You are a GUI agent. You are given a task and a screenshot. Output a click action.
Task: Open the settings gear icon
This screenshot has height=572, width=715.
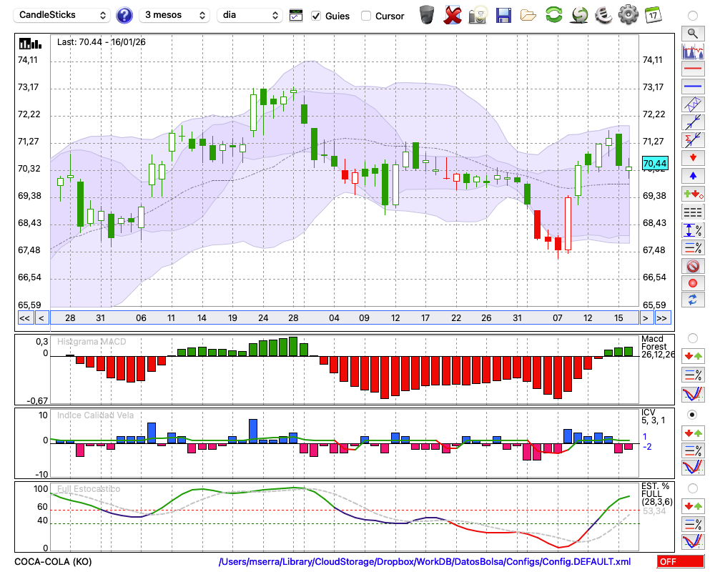click(628, 15)
